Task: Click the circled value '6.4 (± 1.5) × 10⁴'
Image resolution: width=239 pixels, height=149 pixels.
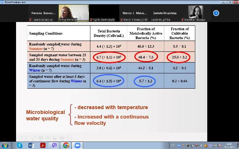Action: 109,81
